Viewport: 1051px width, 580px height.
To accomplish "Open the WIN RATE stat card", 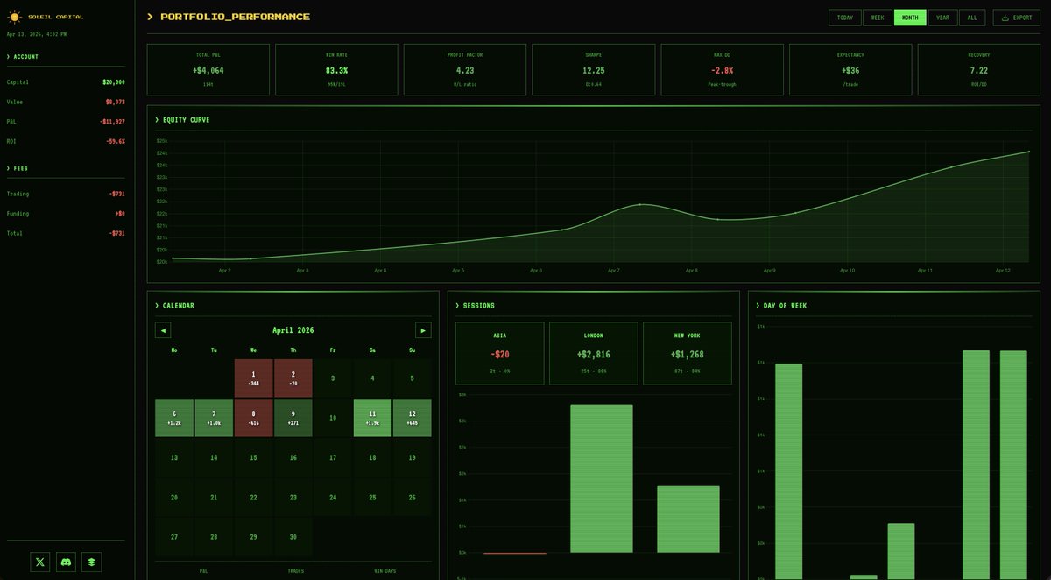I will [336, 69].
